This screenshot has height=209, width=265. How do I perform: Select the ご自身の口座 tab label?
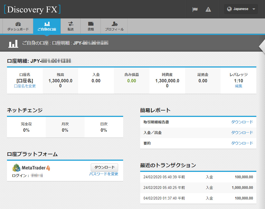[47, 29]
